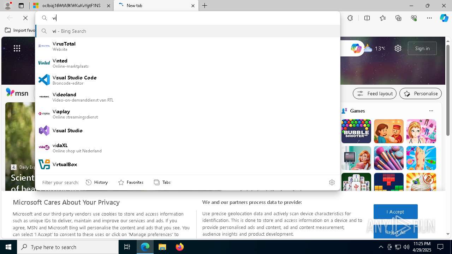Select the Vinted suggestion
The height and width of the screenshot is (254, 452).
[188, 63]
